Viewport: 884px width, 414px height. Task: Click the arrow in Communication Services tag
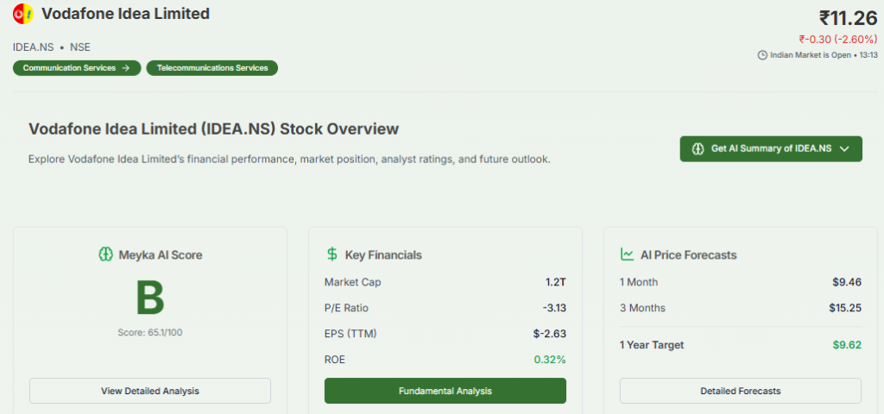point(126,68)
